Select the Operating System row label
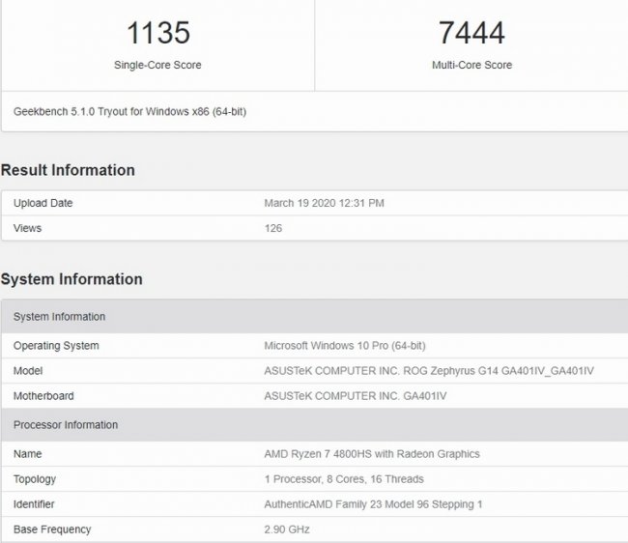The image size is (628, 543). click(56, 346)
